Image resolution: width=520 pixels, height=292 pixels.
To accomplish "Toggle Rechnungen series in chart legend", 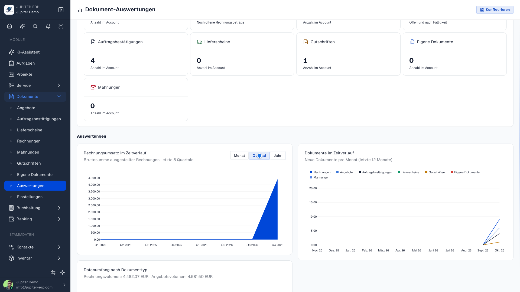I will coord(320,172).
